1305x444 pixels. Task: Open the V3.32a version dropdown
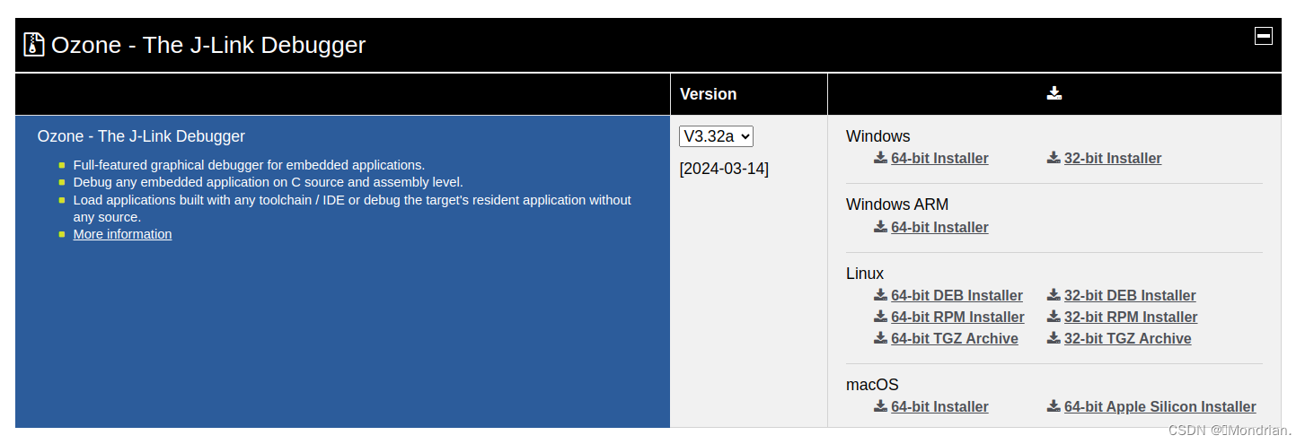[716, 136]
